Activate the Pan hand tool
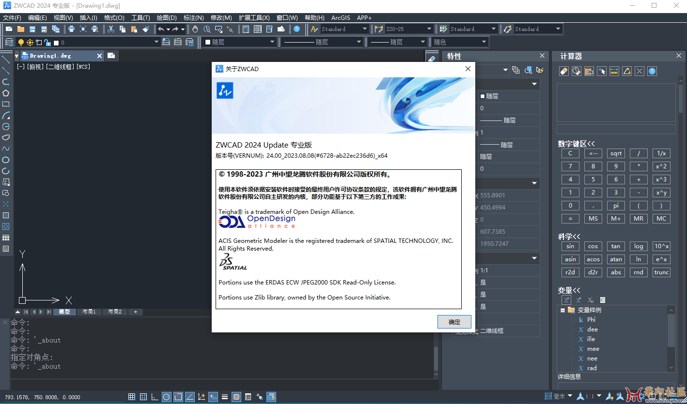The image size is (687, 404). coord(195,29)
